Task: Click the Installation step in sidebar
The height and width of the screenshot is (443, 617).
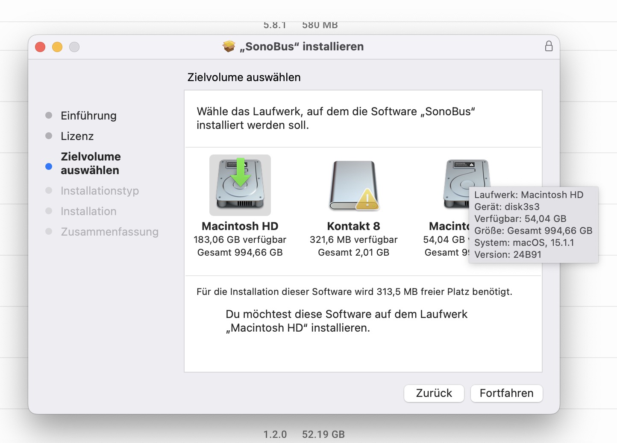Action: click(x=88, y=211)
